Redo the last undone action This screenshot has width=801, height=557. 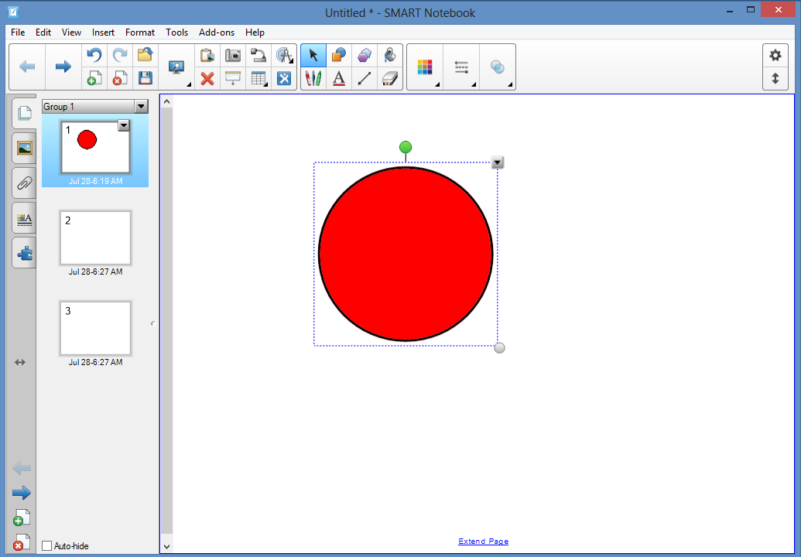119,55
